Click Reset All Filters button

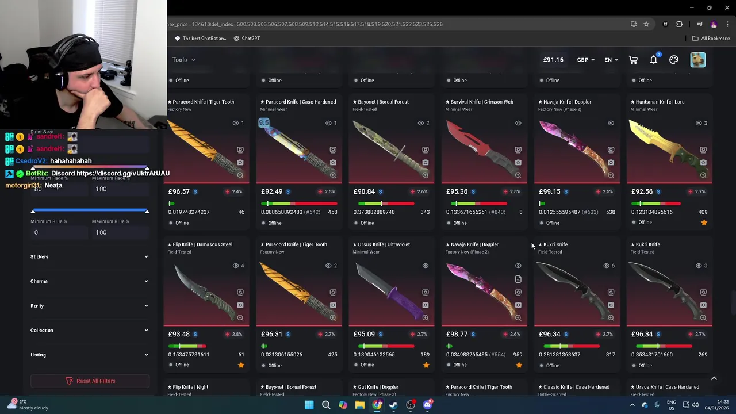[x=90, y=381]
